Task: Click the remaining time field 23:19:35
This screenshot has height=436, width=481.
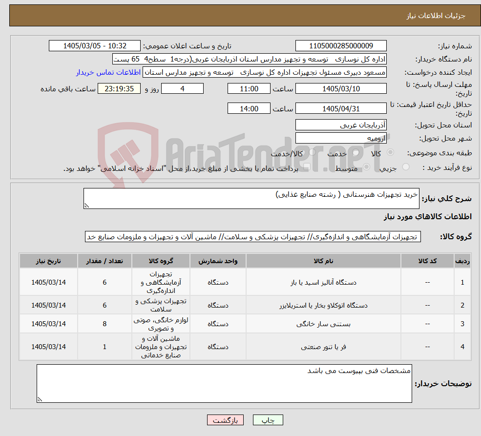Action: tap(119, 88)
